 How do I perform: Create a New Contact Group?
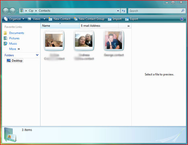tap(89, 19)
